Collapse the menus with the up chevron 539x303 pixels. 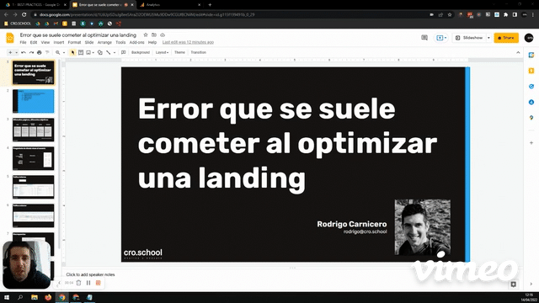518,52
